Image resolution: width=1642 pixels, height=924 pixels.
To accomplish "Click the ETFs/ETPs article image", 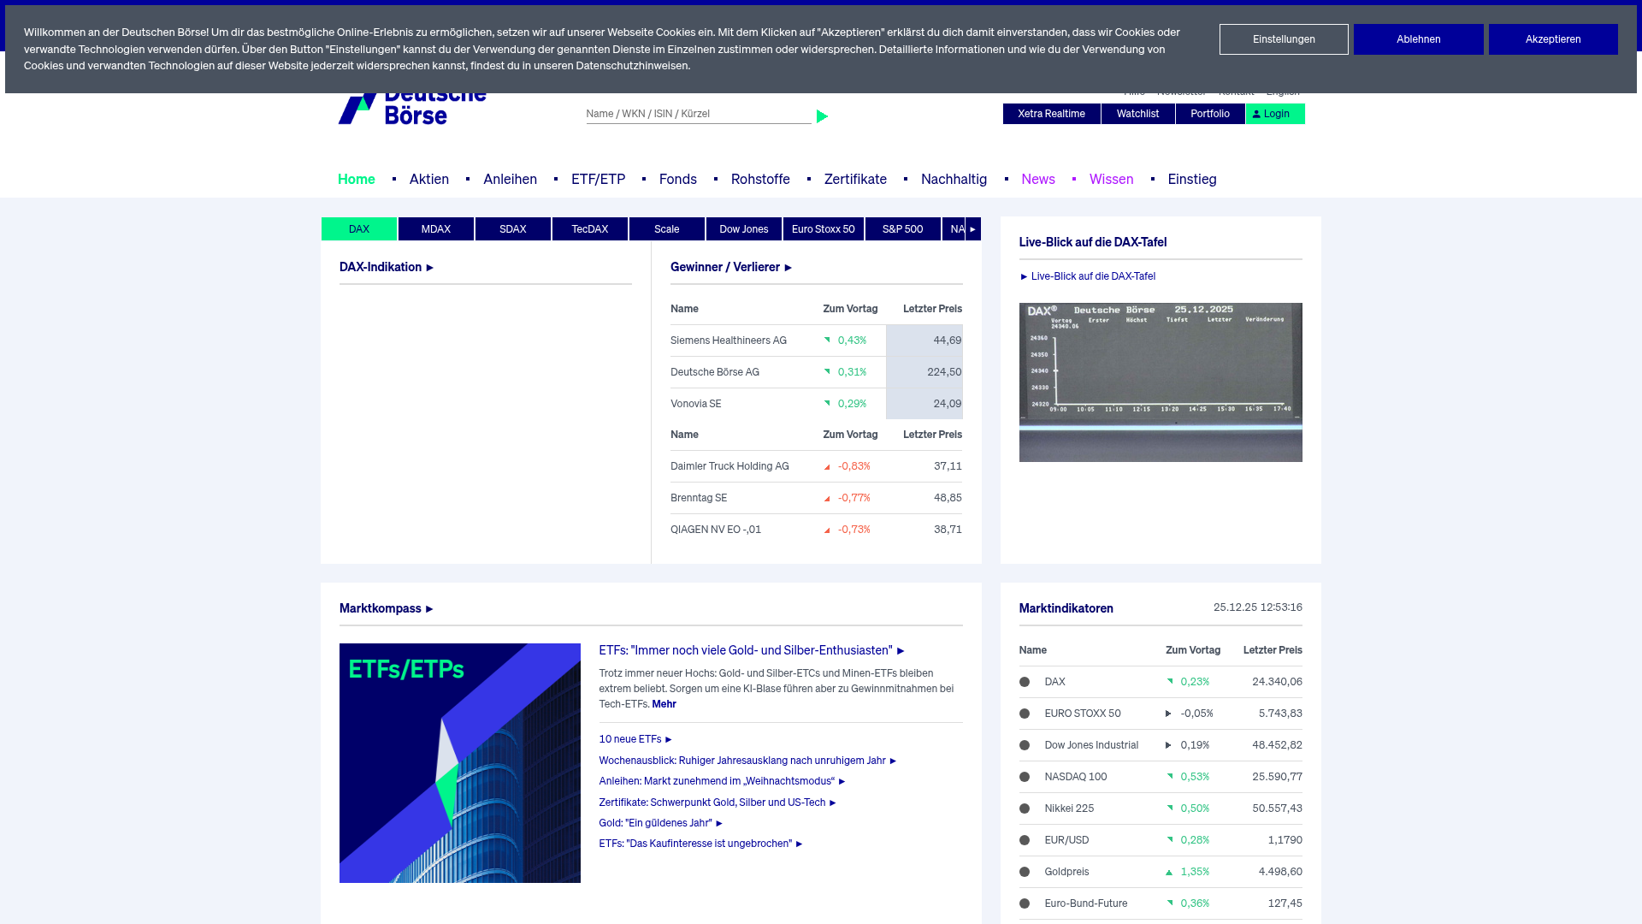I will [x=460, y=763].
